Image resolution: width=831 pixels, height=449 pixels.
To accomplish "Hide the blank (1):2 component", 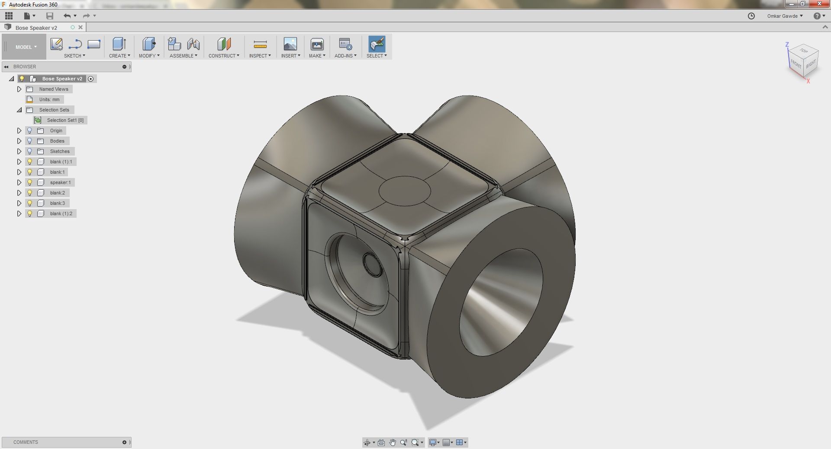I will [x=29, y=213].
